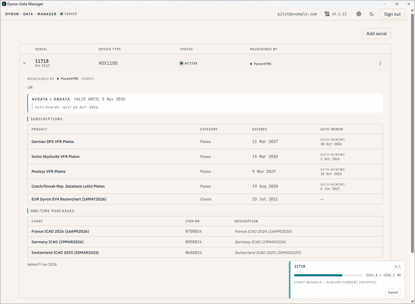Select Czech/Slovak Rep. Databaze Letist Plates
This screenshot has width=415, height=304.
pos(205,186)
